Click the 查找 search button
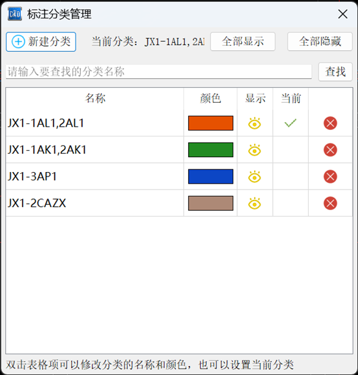Screen dimensions: 358x375 pos(335,72)
